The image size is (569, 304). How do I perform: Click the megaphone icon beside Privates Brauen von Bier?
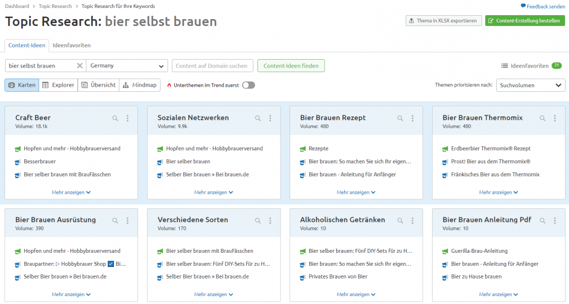point(303,277)
